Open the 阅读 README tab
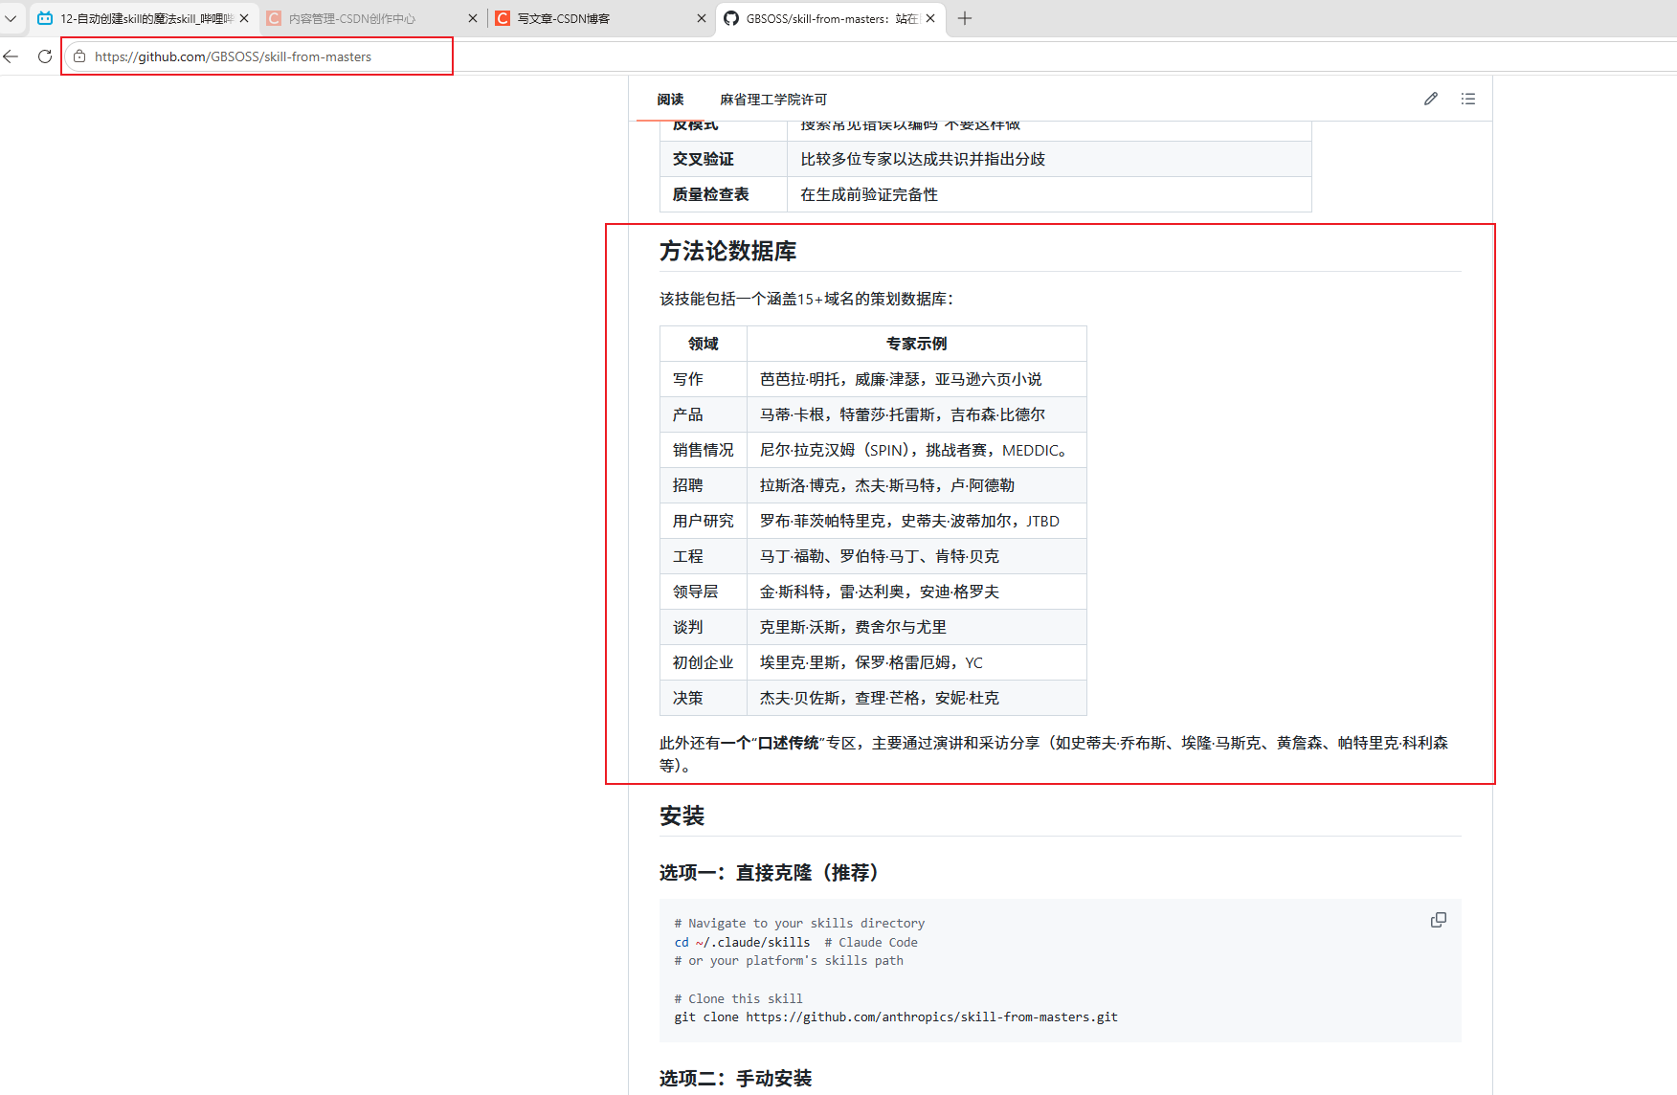Viewport: 1677px width, 1095px height. (670, 100)
